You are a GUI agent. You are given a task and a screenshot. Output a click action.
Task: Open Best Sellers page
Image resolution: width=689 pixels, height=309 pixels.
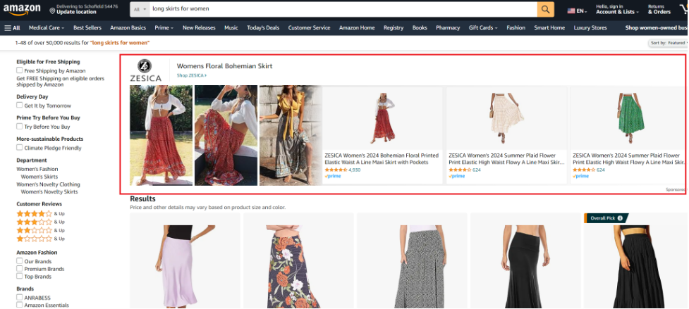87,27
